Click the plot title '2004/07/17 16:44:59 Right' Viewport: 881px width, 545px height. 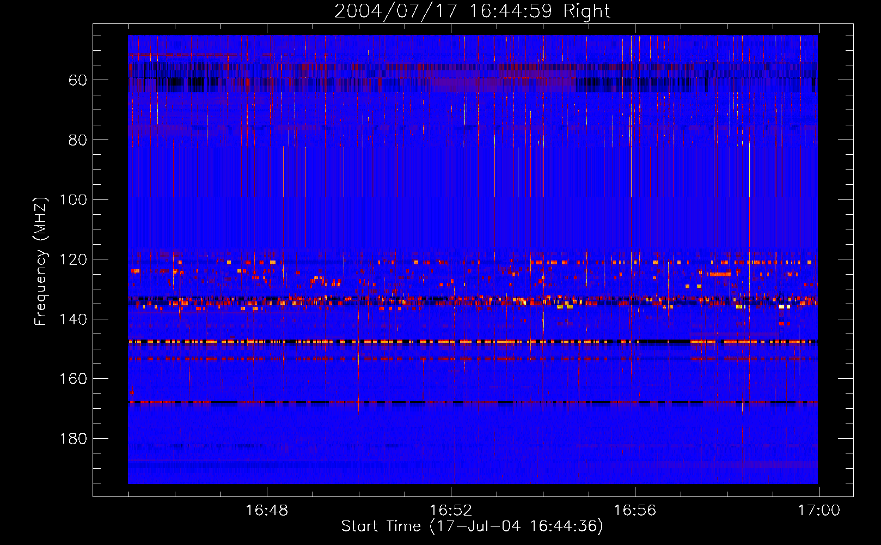coord(472,11)
